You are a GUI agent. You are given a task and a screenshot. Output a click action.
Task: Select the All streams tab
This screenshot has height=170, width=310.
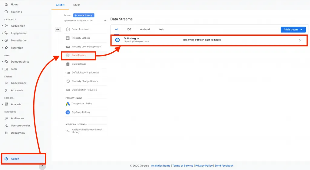(x=117, y=29)
